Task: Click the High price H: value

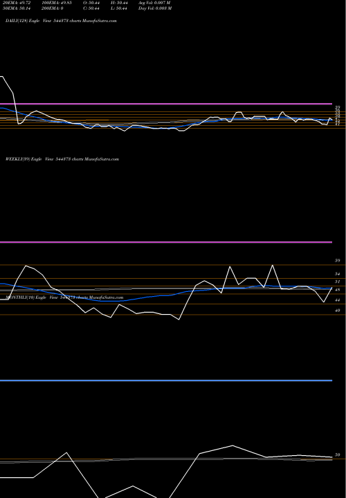Action: (119, 3)
